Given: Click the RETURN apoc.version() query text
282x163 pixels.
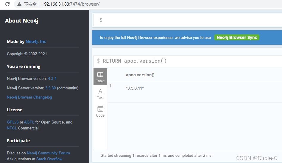Looking at the screenshot, I should pyautogui.click(x=135, y=61).
